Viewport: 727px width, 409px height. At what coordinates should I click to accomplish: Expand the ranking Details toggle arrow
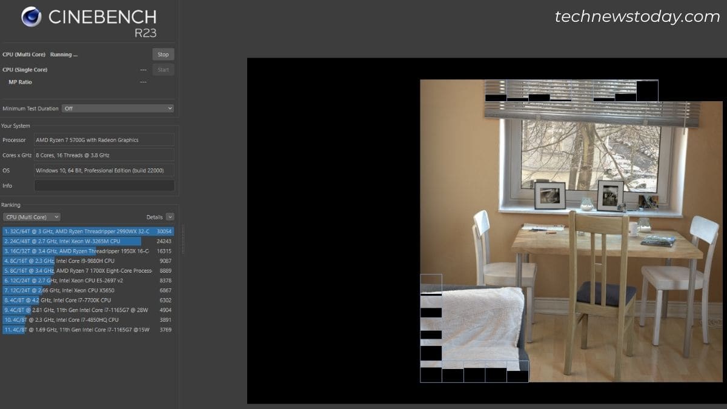pyautogui.click(x=170, y=217)
